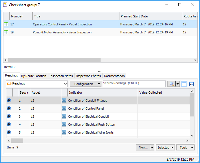Click reading status icon for sequence 4
This screenshot has width=200, height=163.
point(9,124)
